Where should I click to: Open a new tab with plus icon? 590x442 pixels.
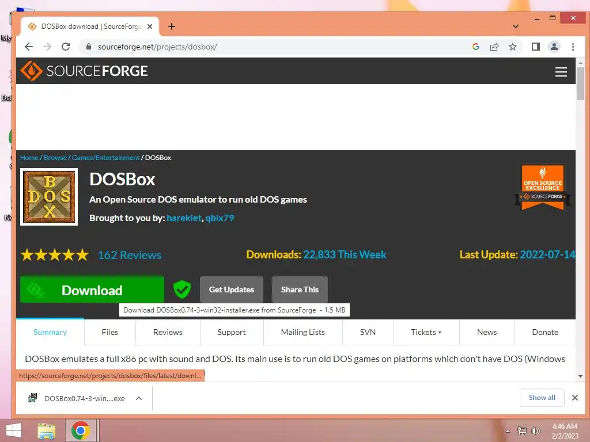172,26
